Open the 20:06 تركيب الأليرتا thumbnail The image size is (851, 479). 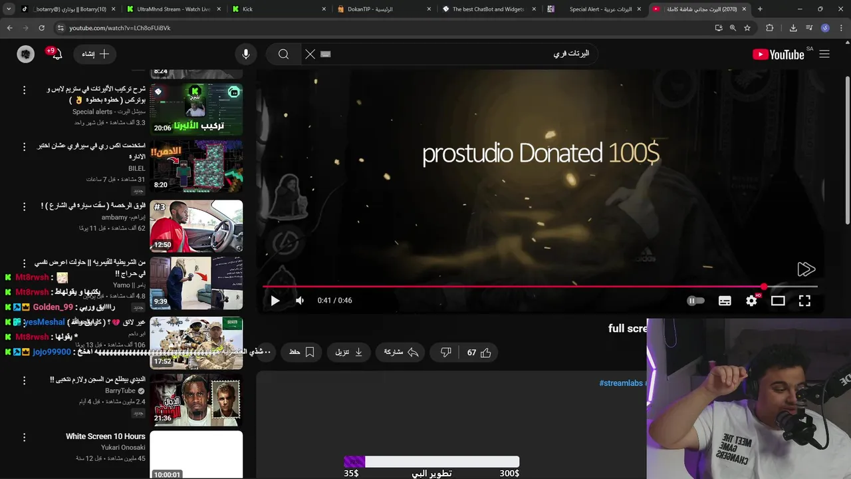(x=196, y=109)
